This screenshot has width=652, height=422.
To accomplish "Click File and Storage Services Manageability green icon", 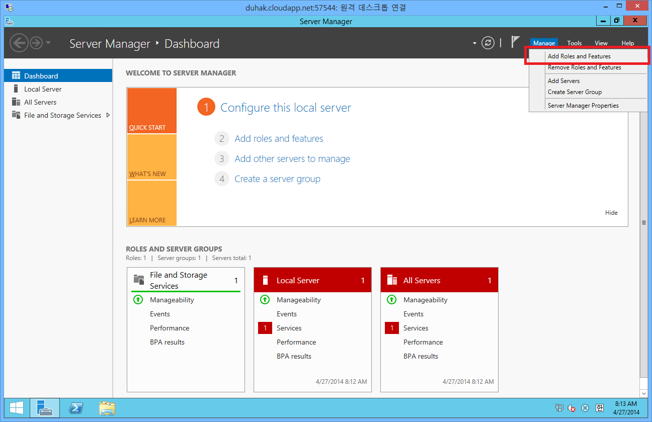I will tap(138, 300).
